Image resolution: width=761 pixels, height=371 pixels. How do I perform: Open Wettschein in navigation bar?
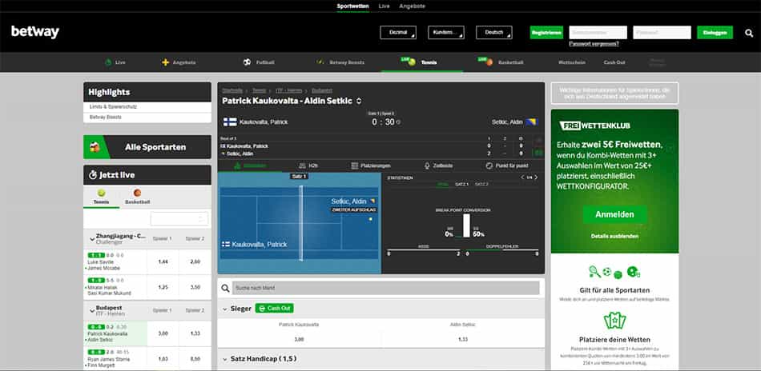click(572, 62)
